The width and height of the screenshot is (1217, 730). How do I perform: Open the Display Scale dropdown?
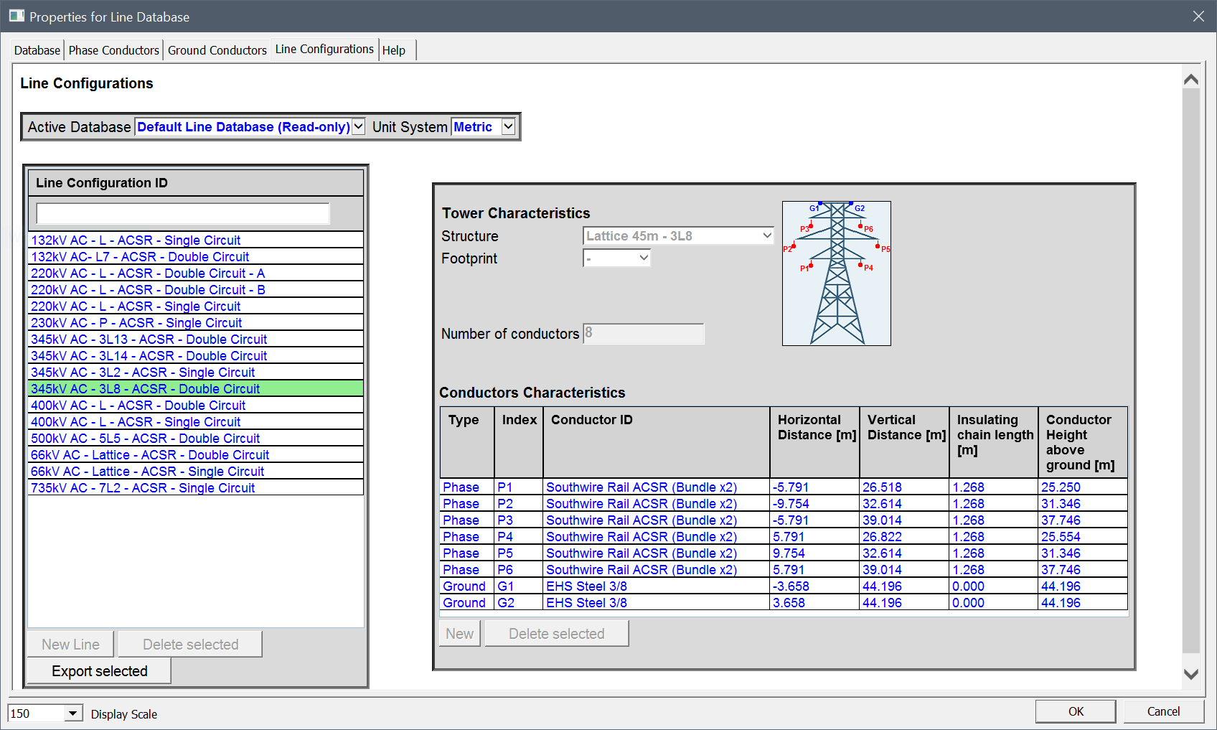[x=72, y=713]
